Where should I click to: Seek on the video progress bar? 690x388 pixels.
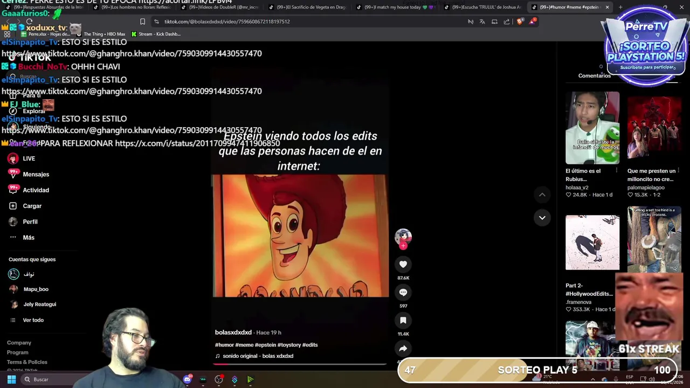300,364
